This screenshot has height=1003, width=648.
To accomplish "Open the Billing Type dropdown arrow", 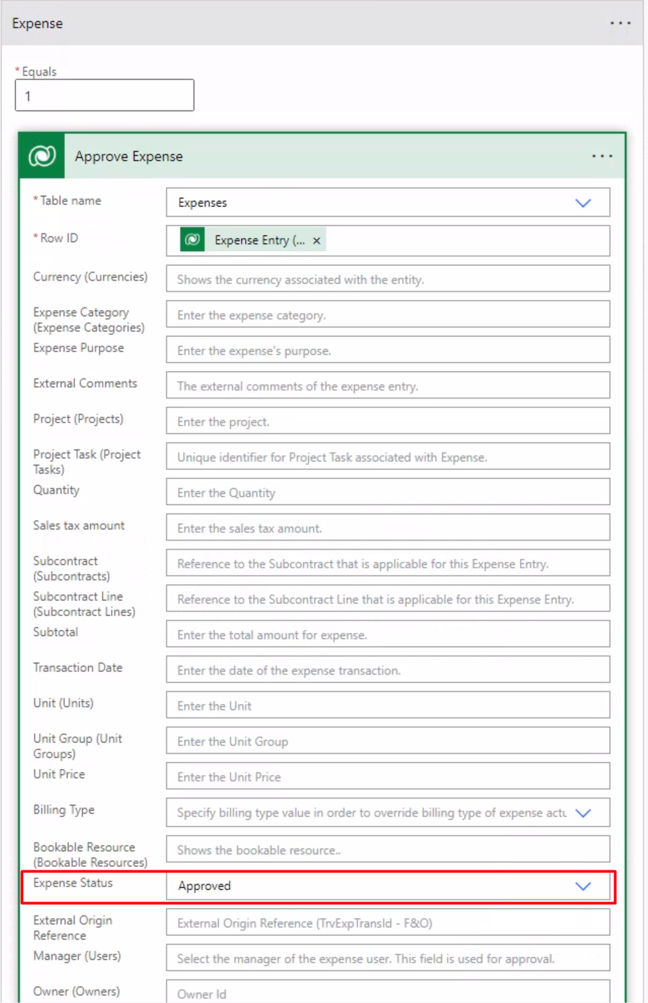I will pyautogui.click(x=583, y=813).
